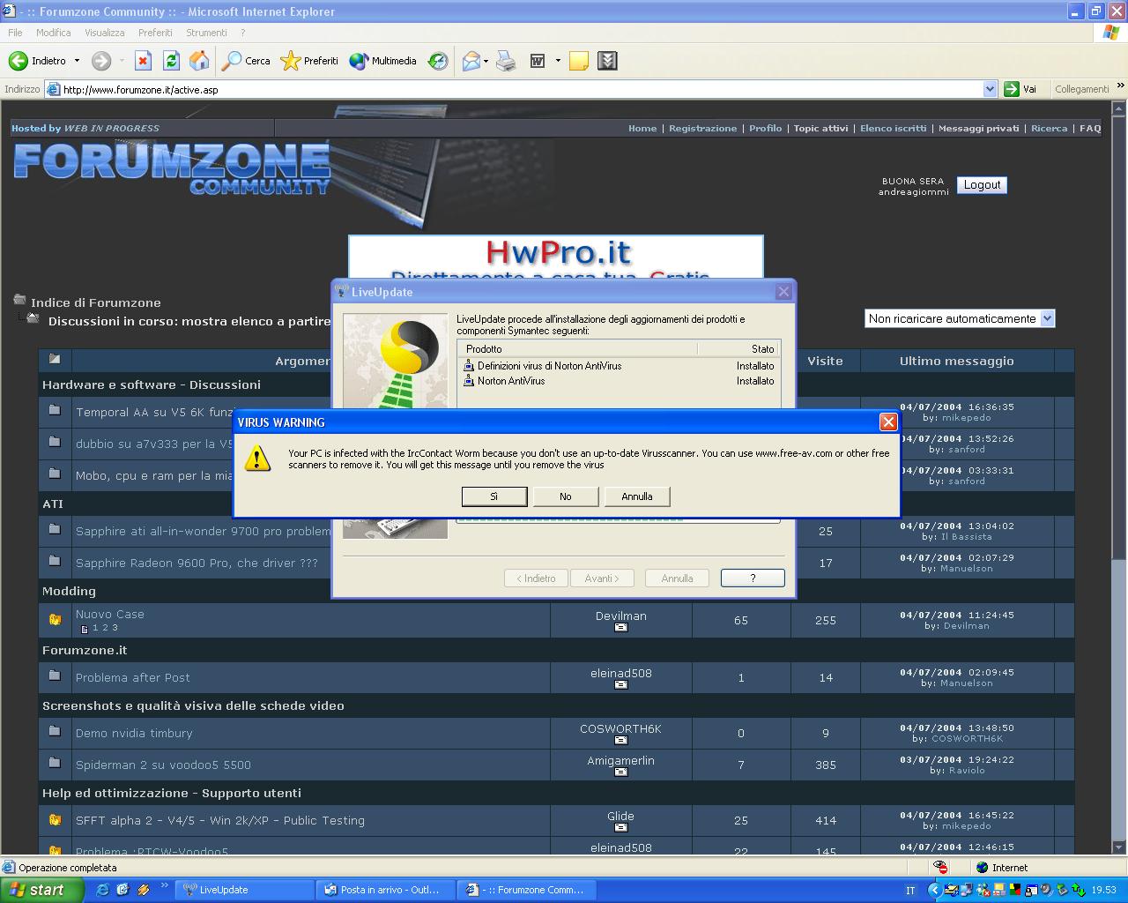
Task: Open Indice di Forumzone link
Action: click(x=95, y=302)
